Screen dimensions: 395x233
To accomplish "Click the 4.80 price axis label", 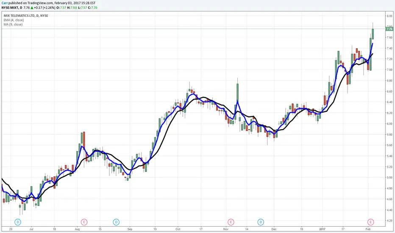I will pyautogui.click(x=389, y=188).
